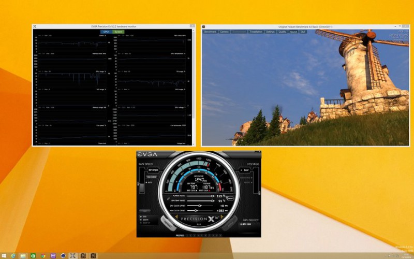
Task: Click the Heaven benchmark window title icon
Action: [203, 27]
